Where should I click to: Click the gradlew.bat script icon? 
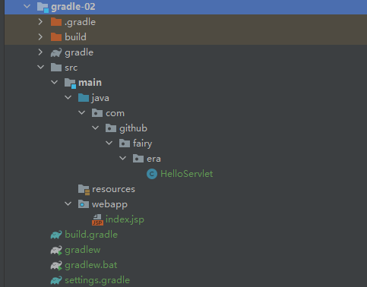56,265
